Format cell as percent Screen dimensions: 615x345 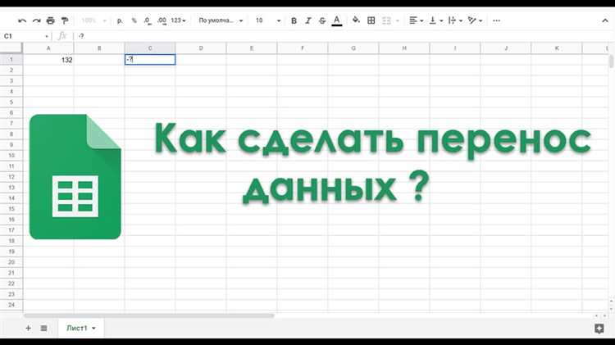(x=134, y=20)
